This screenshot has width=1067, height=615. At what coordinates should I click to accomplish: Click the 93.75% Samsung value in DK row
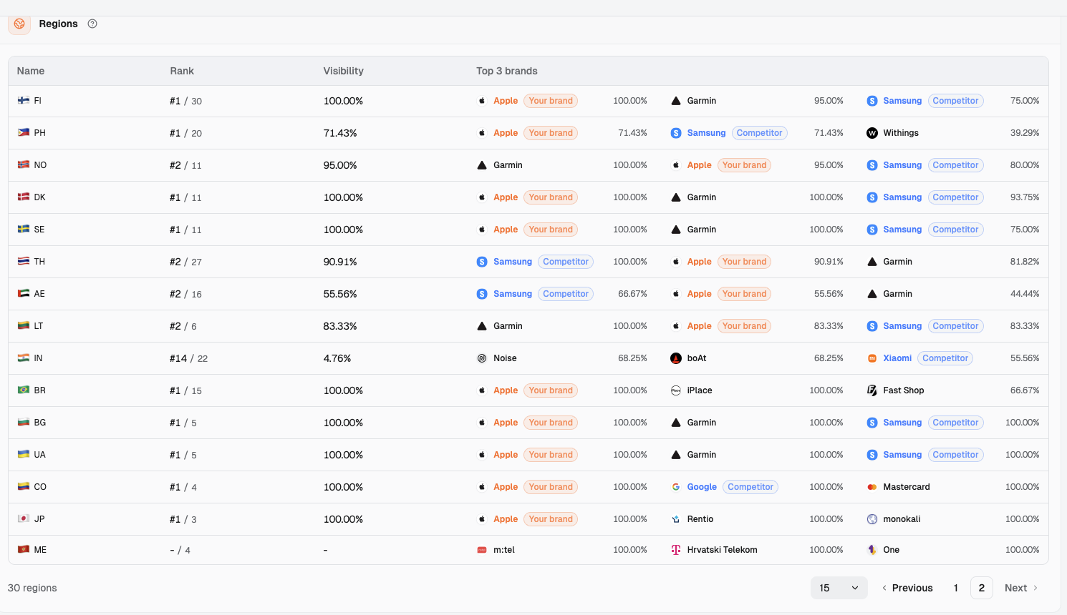[1025, 197]
